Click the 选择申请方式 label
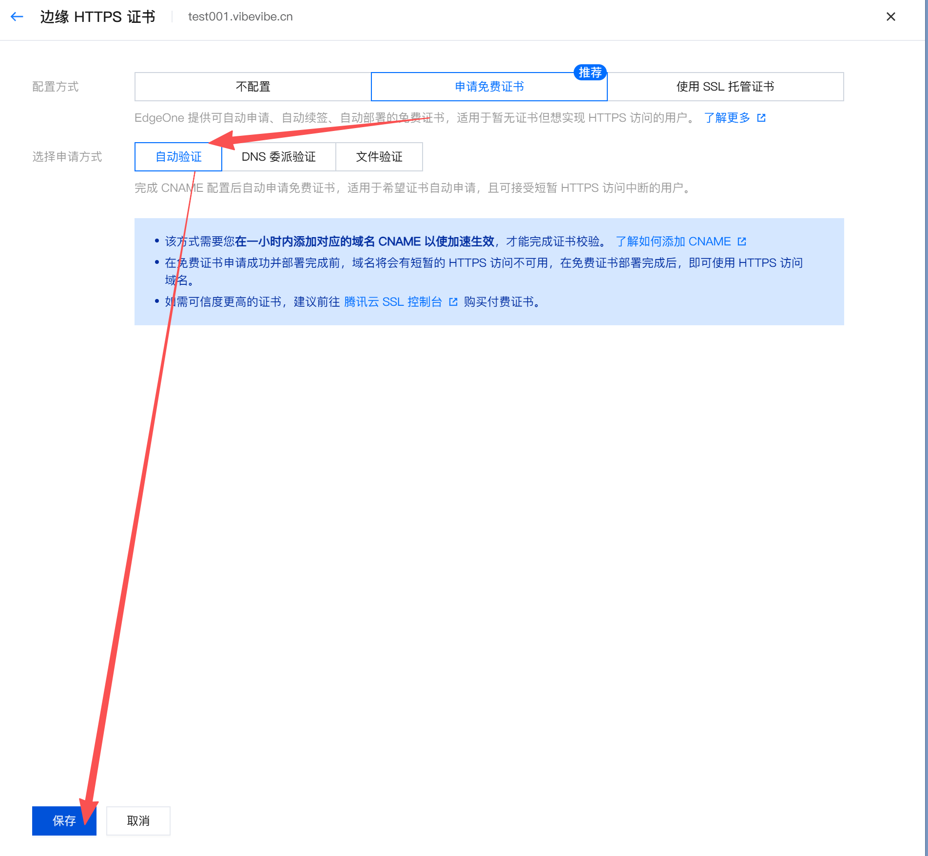Viewport: 928px width, 856px height. click(x=67, y=157)
